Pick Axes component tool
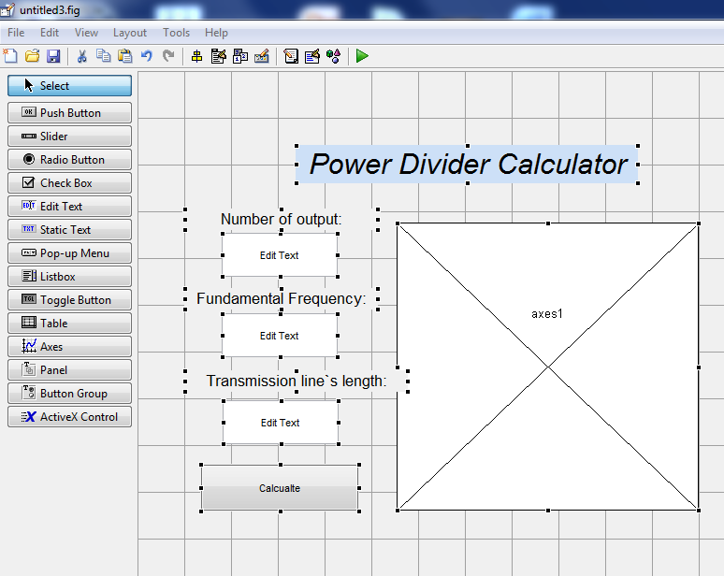The image size is (724, 576). click(70, 347)
